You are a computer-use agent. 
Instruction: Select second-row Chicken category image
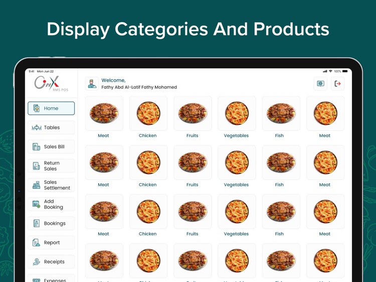click(148, 163)
